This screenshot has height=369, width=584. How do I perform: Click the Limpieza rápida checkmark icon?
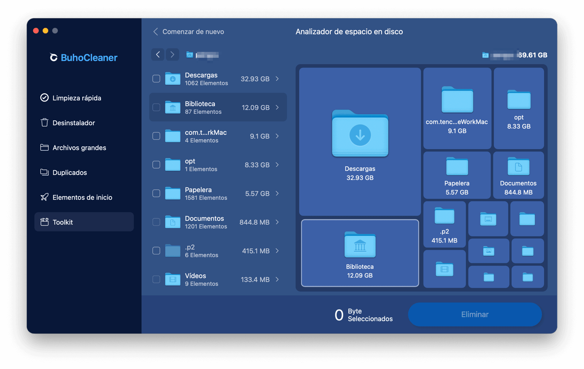(44, 98)
